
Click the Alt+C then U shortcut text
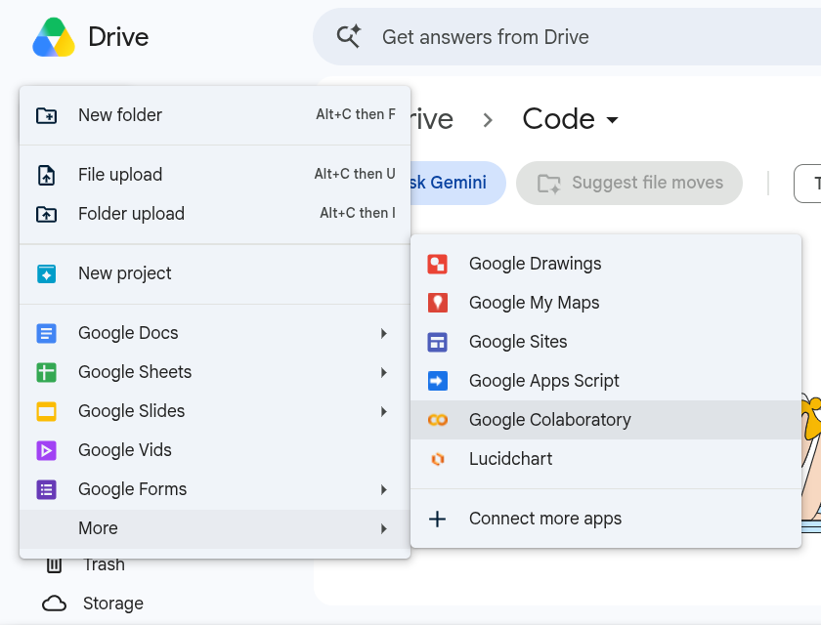(x=355, y=174)
